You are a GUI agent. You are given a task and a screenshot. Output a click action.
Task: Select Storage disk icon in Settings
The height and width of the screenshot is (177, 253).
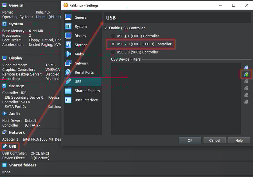68,45
